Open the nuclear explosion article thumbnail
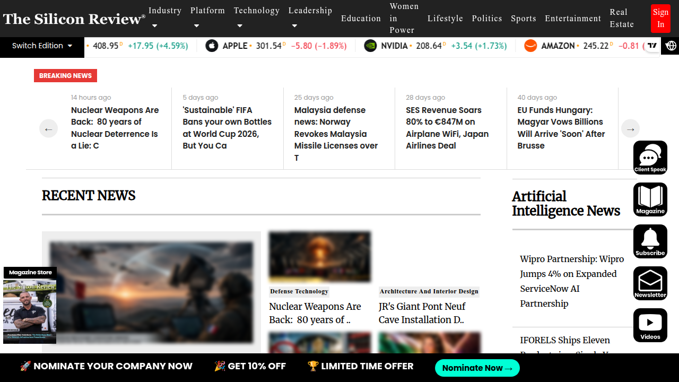Screen dimensions: 679x382 click(x=320, y=257)
